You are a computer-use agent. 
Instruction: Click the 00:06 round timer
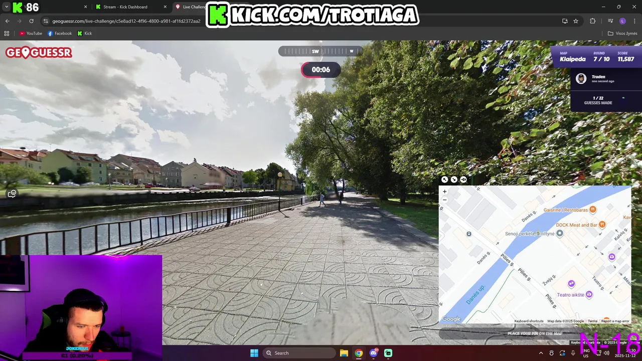tap(321, 70)
